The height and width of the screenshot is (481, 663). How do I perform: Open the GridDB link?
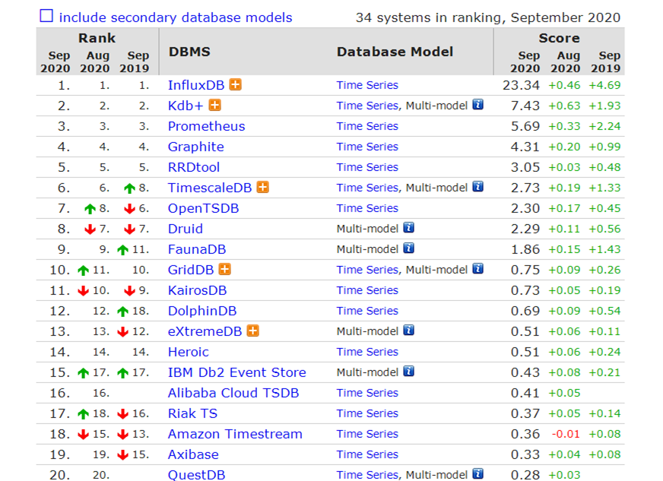tap(191, 270)
